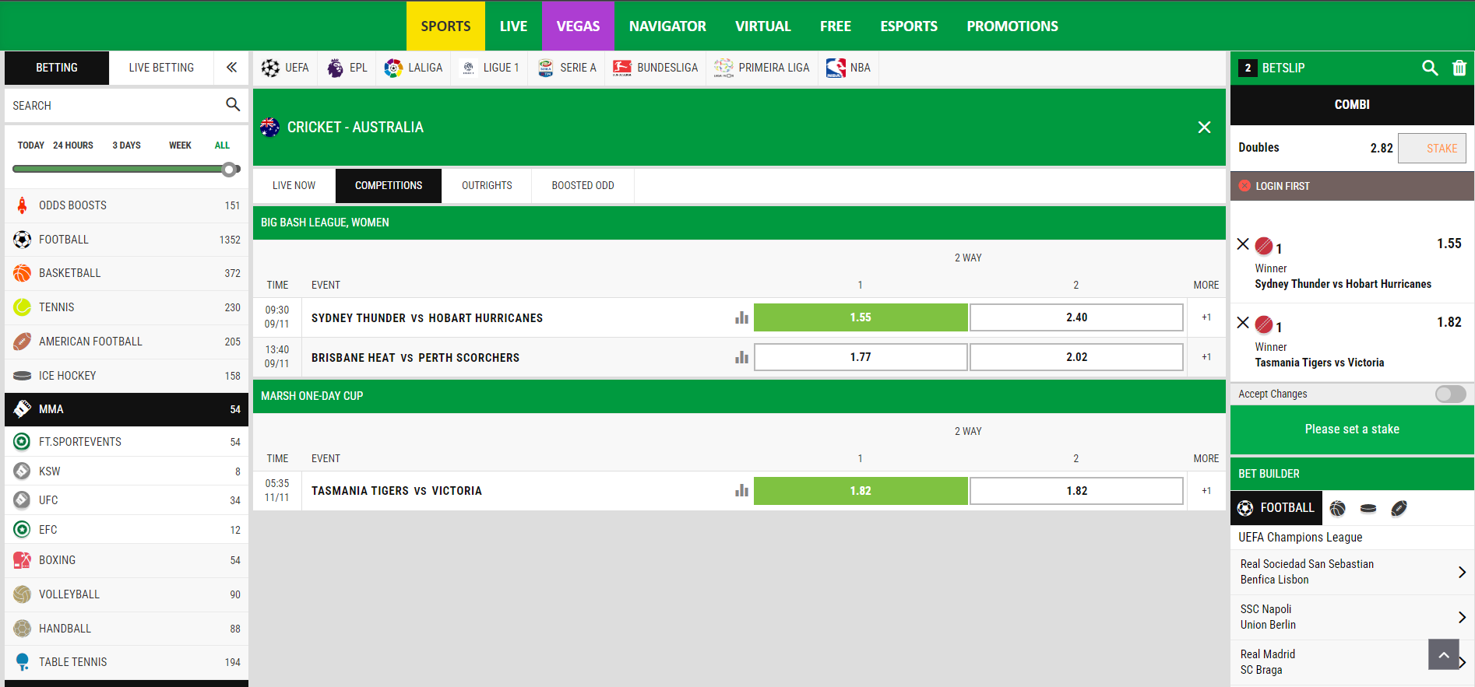Screen dimensions: 1475x687
Task: Close the Cricket - Australia panel
Action: point(1204,127)
